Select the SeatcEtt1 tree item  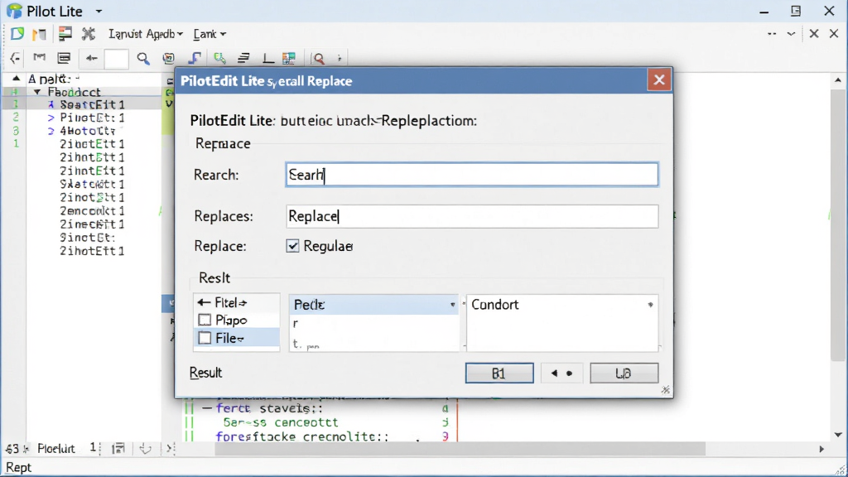click(93, 104)
